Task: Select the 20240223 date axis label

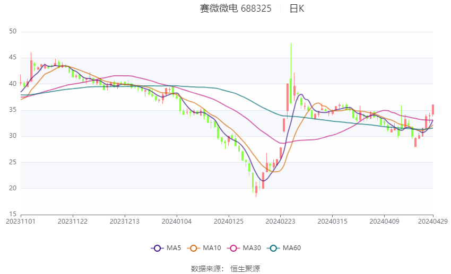Action: coord(281,222)
